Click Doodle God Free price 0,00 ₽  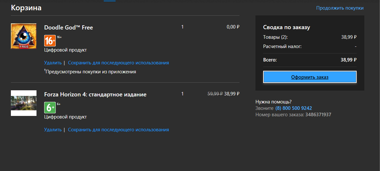click(233, 27)
